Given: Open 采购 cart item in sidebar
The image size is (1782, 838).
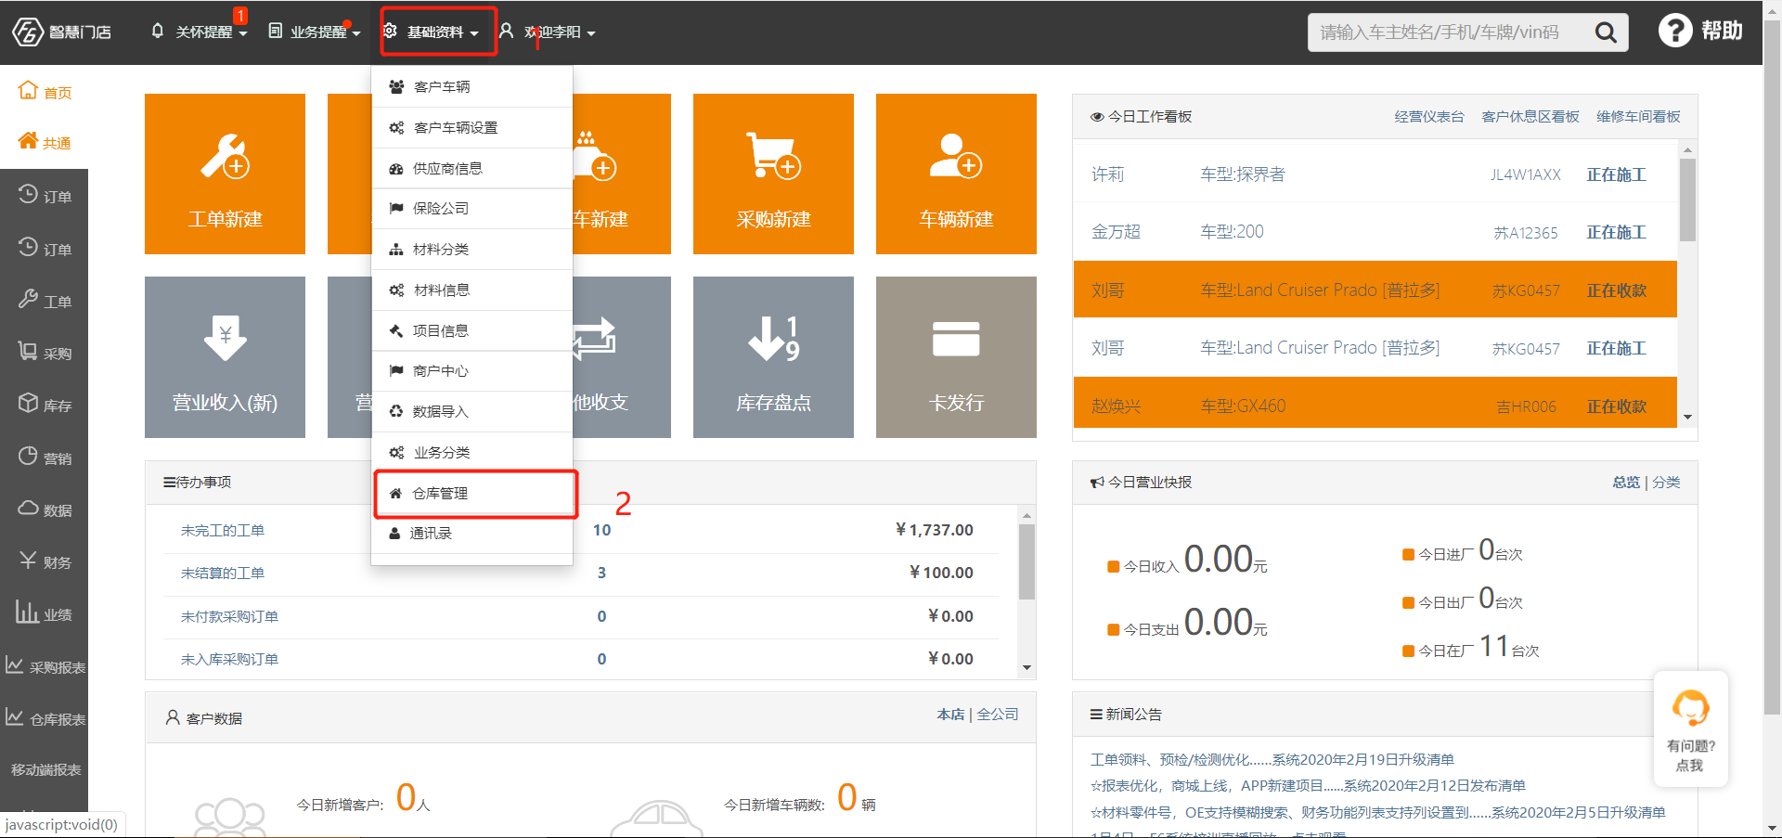Looking at the screenshot, I should pos(45,353).
